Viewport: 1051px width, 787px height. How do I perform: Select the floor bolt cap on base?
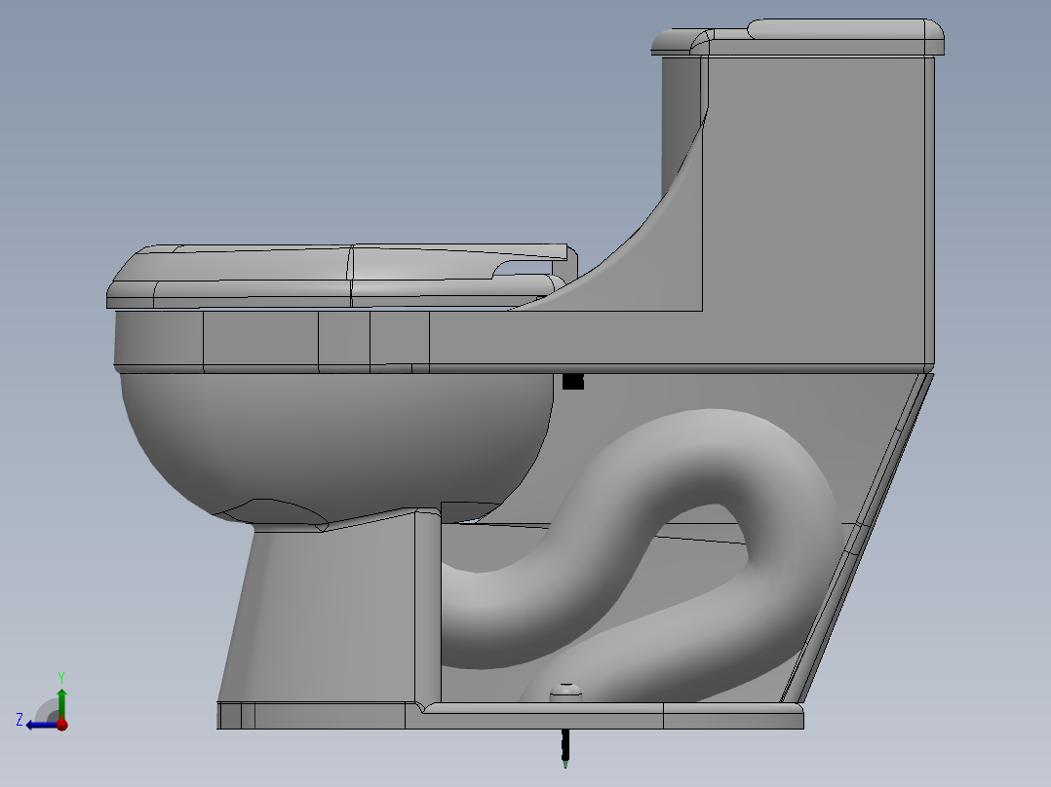pos(567,693)
